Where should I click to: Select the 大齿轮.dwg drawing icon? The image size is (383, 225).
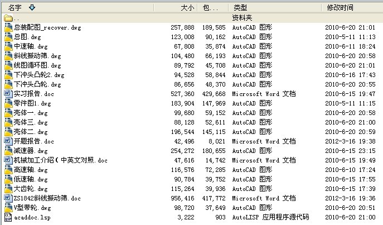point(8,189)
